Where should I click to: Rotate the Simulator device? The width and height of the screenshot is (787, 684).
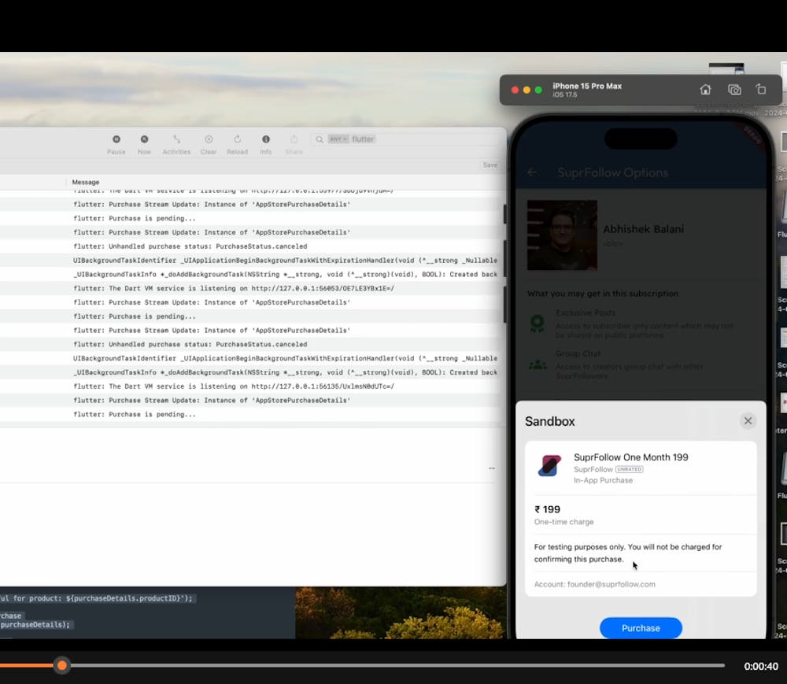[x=761, y=89]
